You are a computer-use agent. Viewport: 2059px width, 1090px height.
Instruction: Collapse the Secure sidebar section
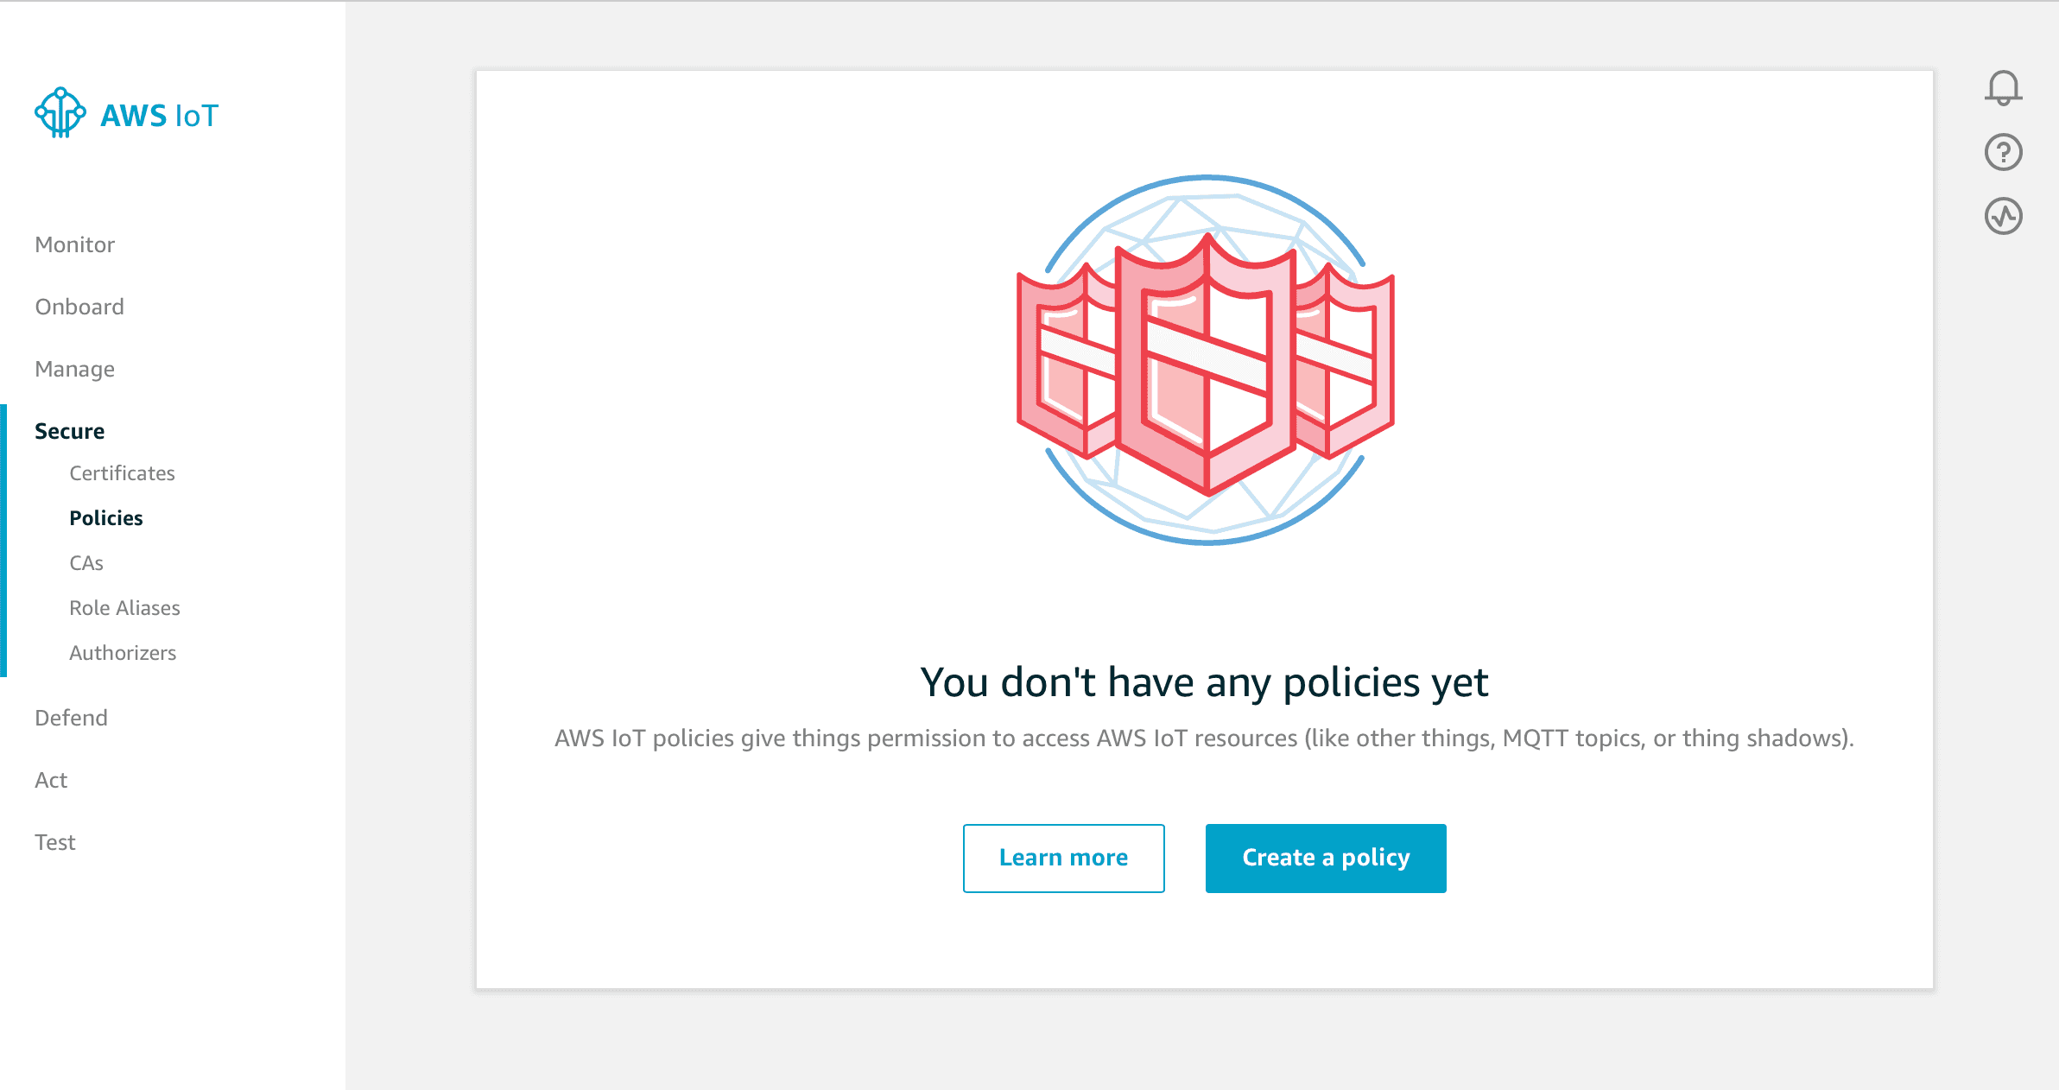[x=69, y=431]
